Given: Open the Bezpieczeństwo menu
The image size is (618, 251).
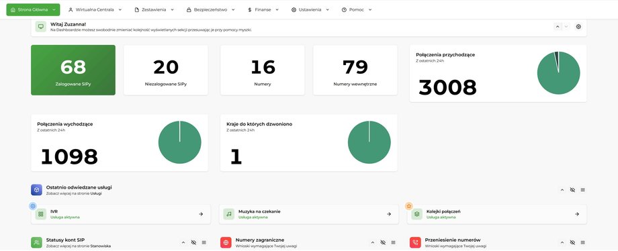Looking at the screenshot, I should [210, 10].
